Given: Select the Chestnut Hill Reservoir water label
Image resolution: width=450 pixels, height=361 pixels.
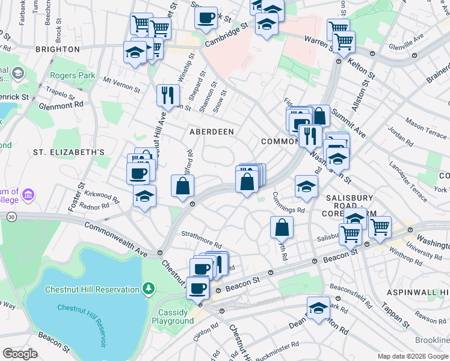Looking at the screenshot, I should click(82, 326).
